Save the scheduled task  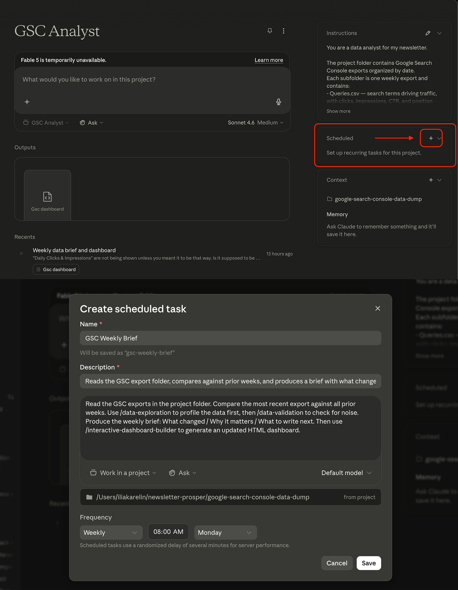point(369,563)
